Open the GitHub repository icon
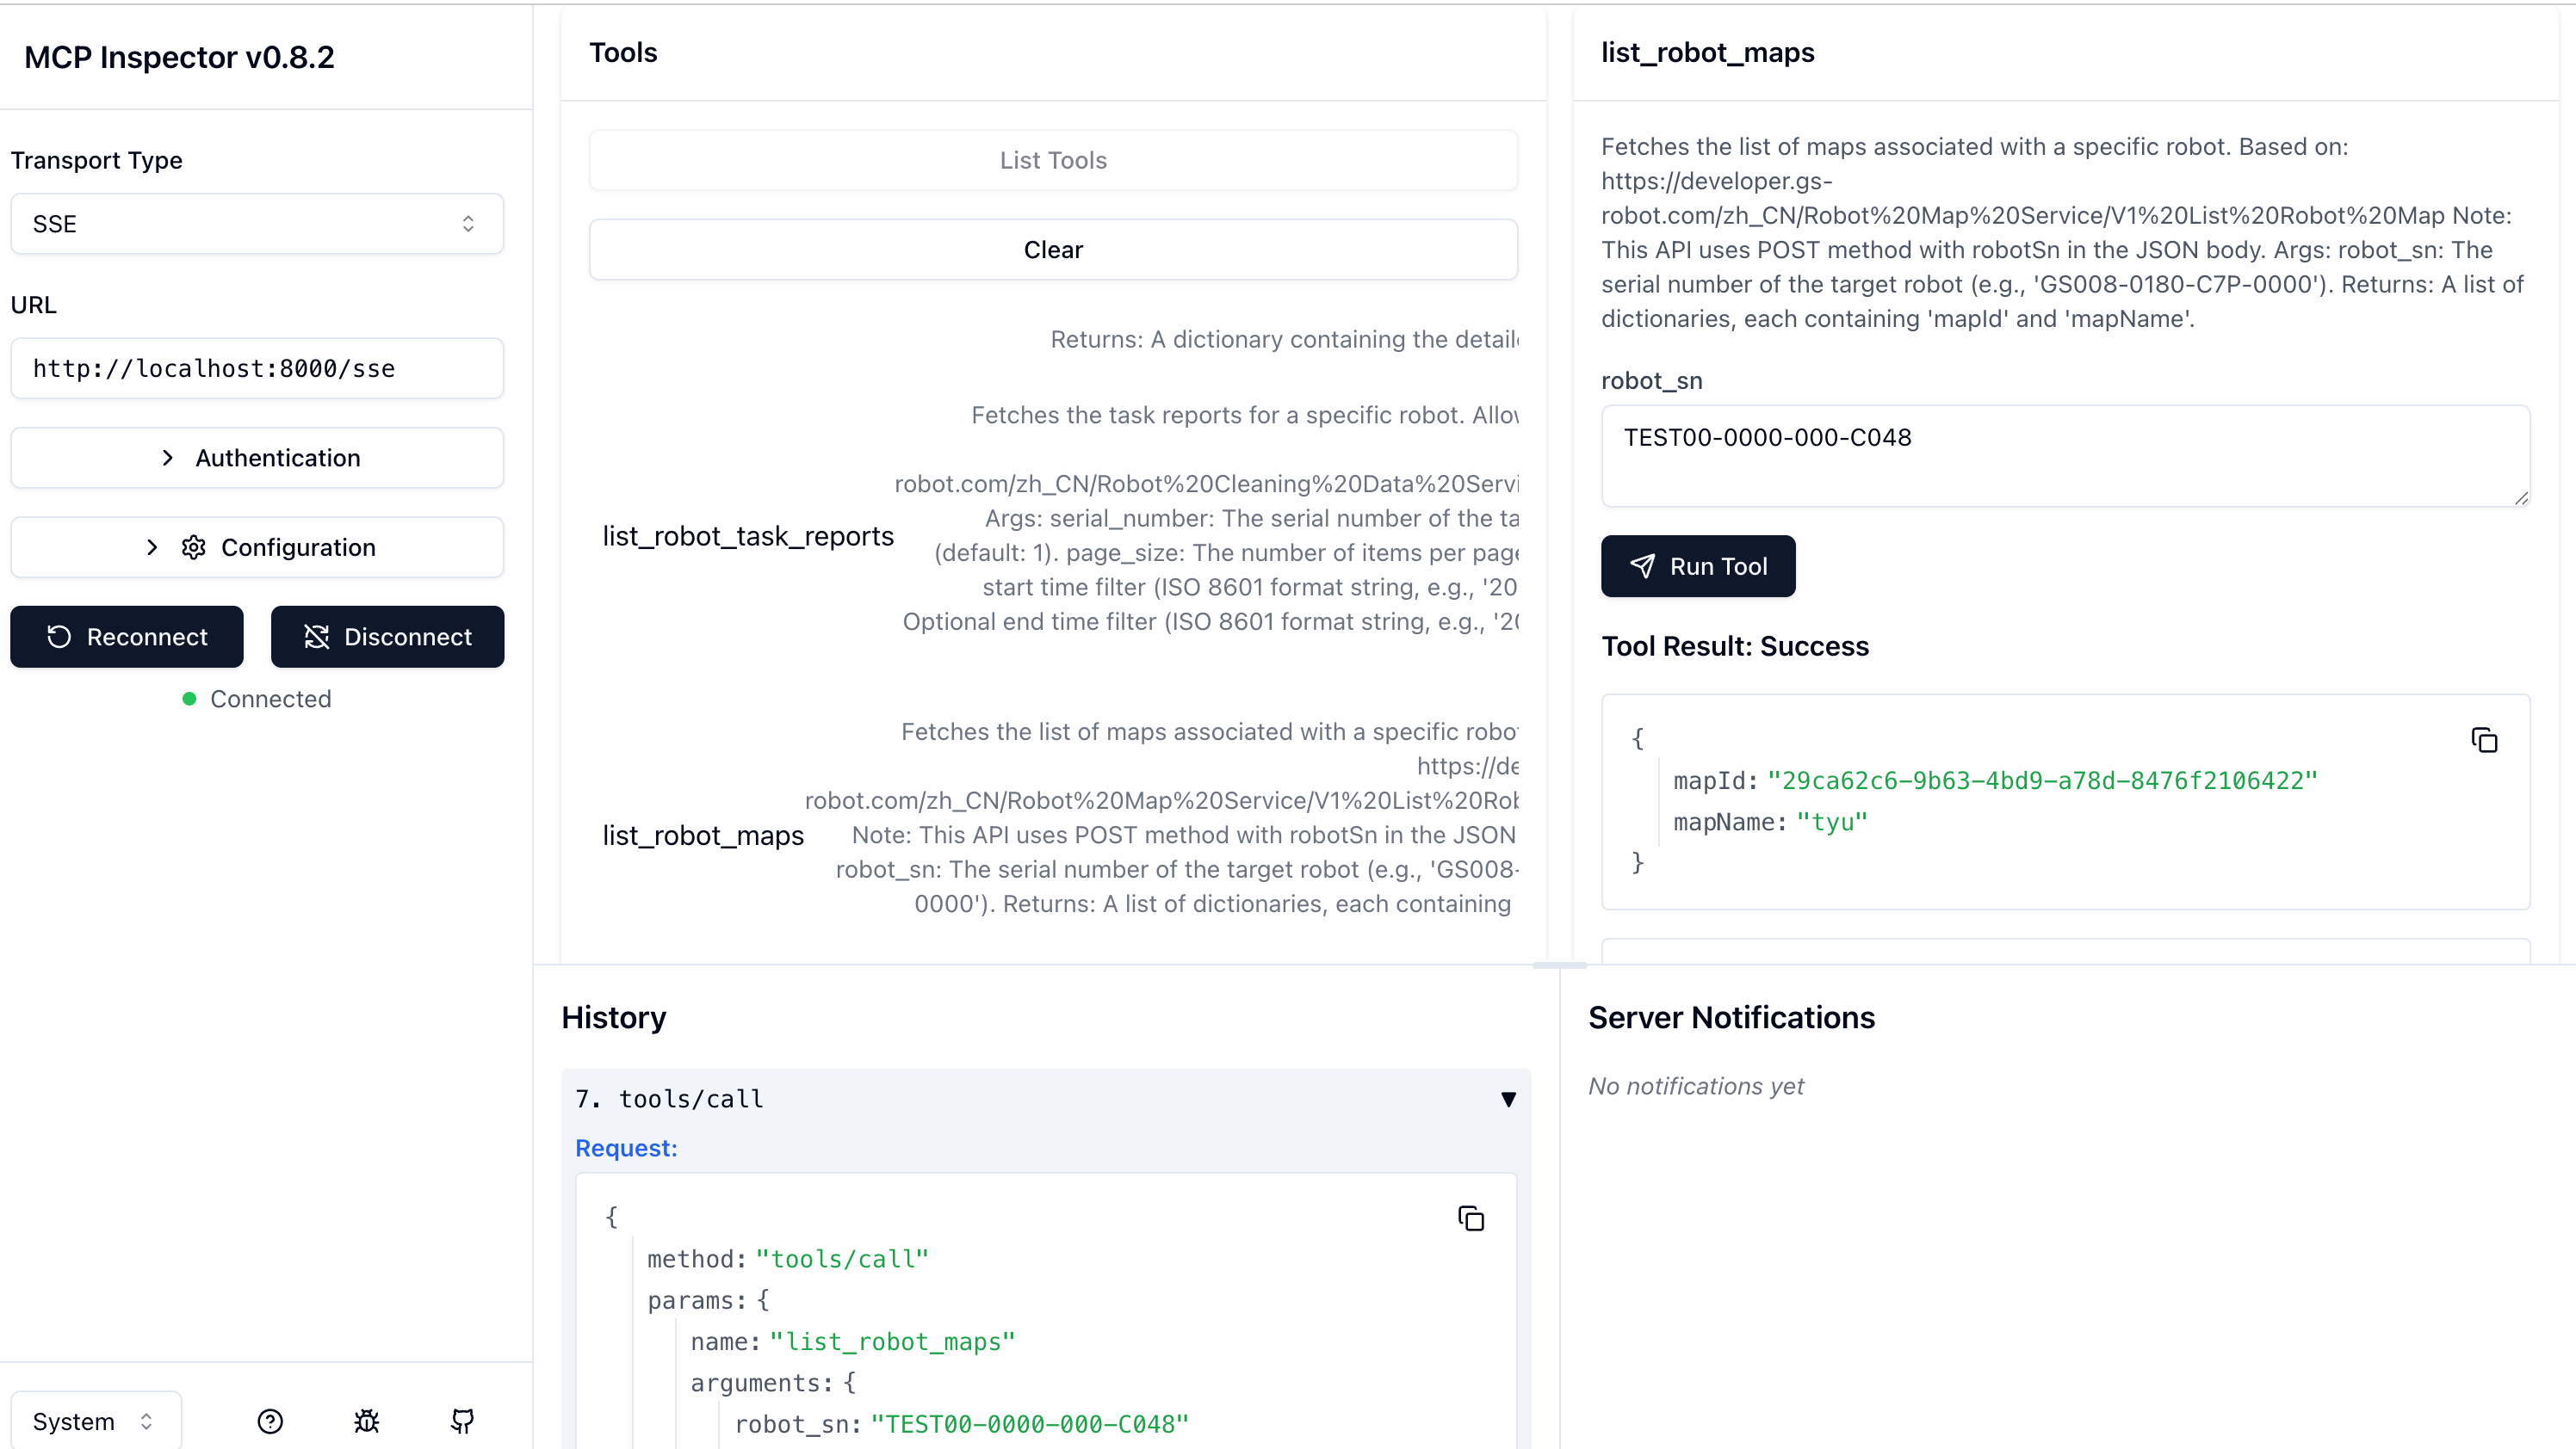Viewport: 2576px width, 1449px height. 462,1421
